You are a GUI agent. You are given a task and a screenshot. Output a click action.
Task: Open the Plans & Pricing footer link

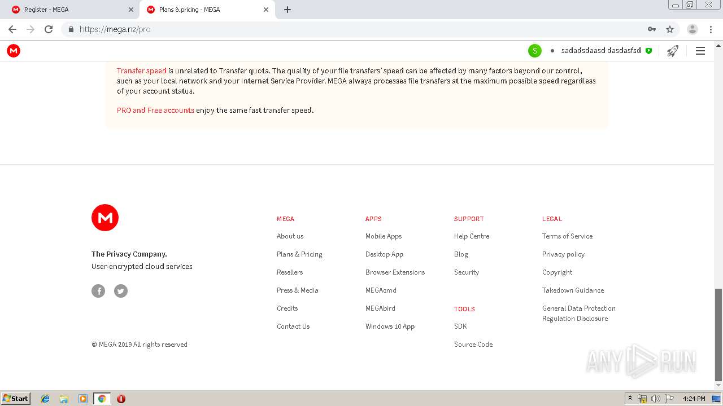[x=299, y=254]
